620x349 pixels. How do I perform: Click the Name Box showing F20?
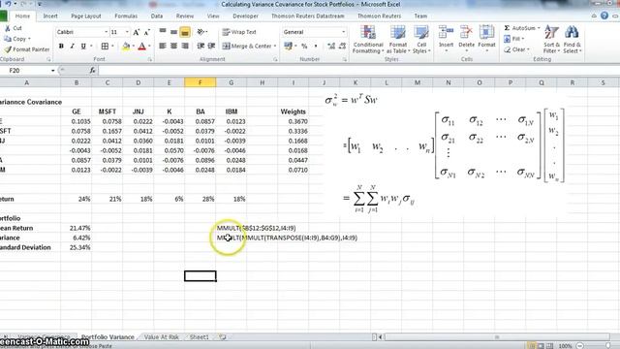pos(26,71)
